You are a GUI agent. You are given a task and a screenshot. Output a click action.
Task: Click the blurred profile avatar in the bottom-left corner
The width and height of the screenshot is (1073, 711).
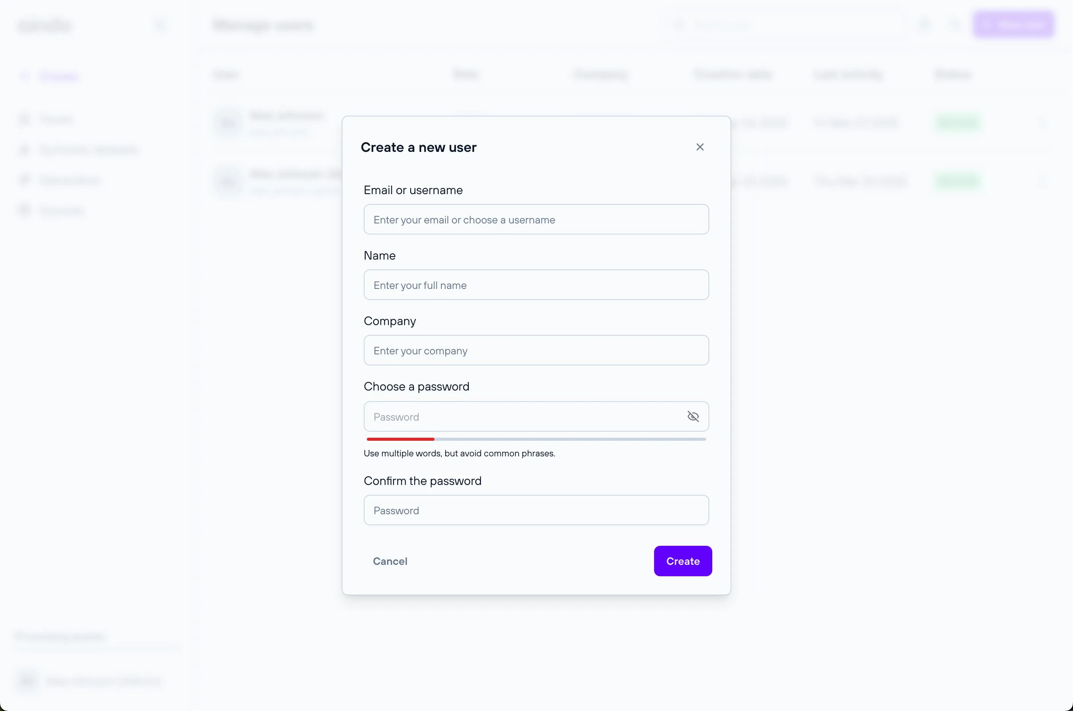pyautogui.click(x=27, y=680)
